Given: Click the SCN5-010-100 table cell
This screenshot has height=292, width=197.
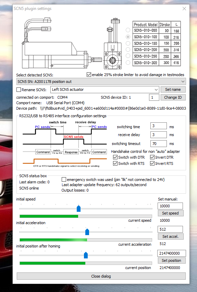Looking at the screenshot, I should tap(146, 37).
